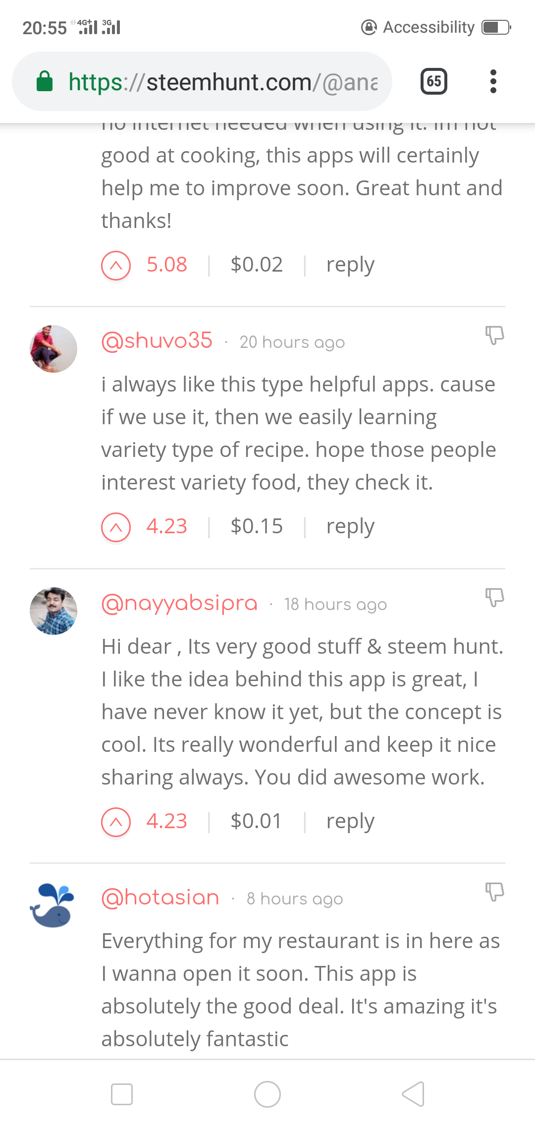Reply to the comment worth $0.02
535x1130 pixels.
tap(350, 265)
